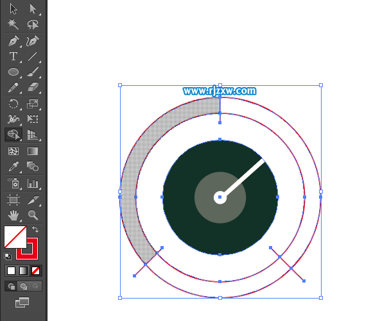The width and height of the screenshot is (380, 321).
Task: Activate the Type tool
Action: tap(13, 56)
